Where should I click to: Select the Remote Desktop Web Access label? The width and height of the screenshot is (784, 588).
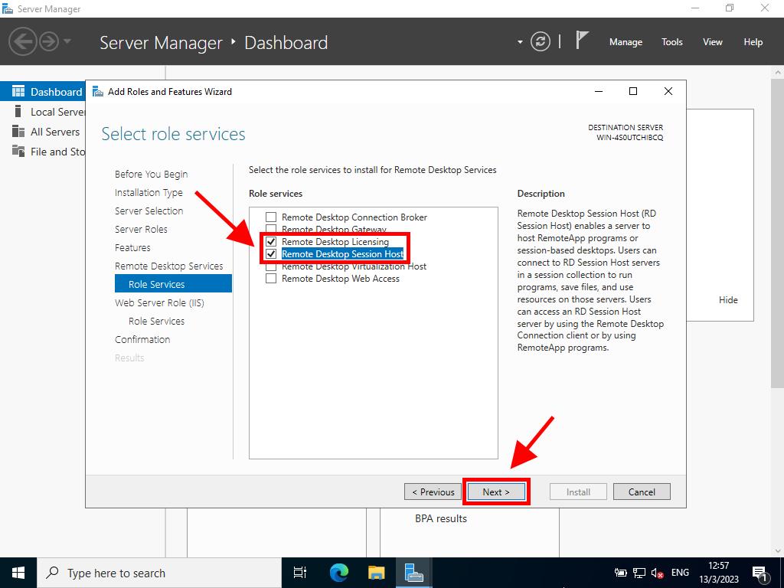click(341, 279)
